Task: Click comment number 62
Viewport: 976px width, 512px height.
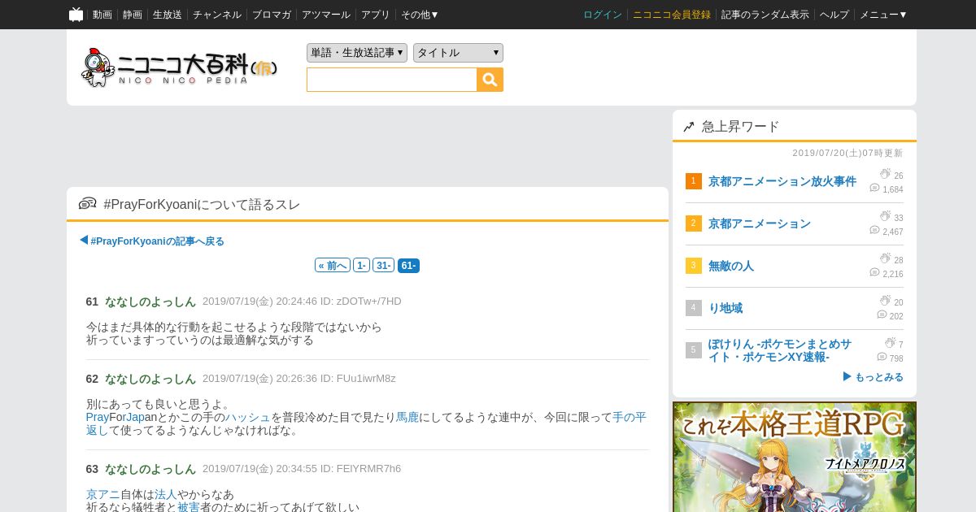Action: [92, 379]
